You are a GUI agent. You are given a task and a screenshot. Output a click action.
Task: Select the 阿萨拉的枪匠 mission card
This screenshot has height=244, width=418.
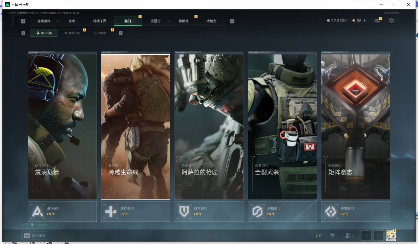tap(209, 127)
